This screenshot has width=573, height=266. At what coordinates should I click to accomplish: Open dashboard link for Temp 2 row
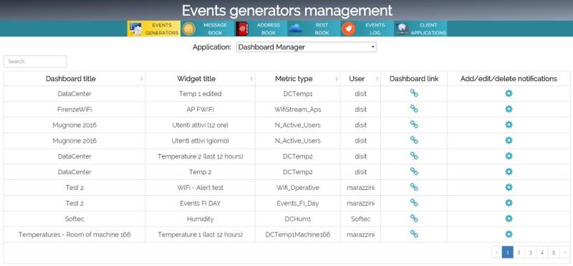[414, 171]
